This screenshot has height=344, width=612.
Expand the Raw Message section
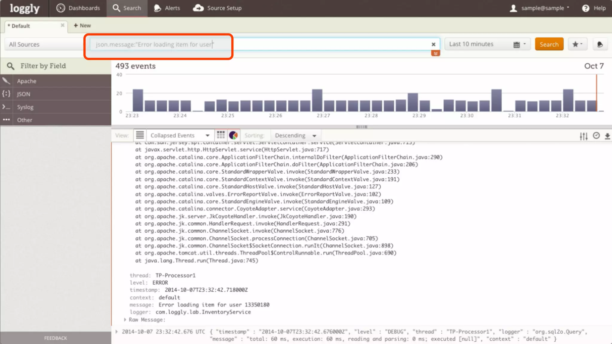point(125,320)
